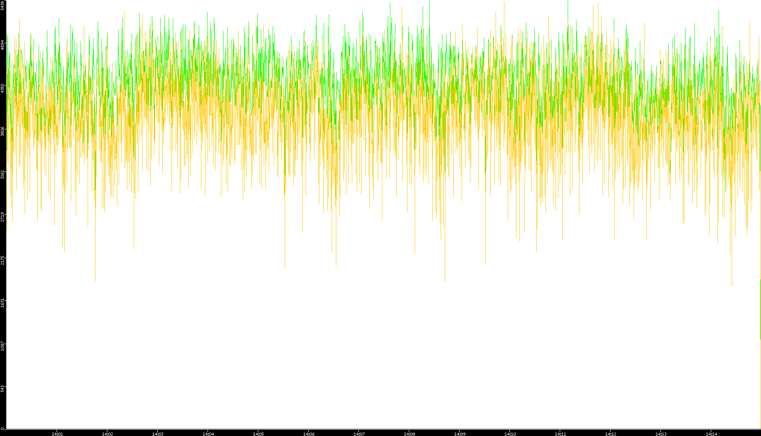The height and width of the screenshot is (436, 761).
Task: Click the 14:09 label on the time axis
Action: 460,434
